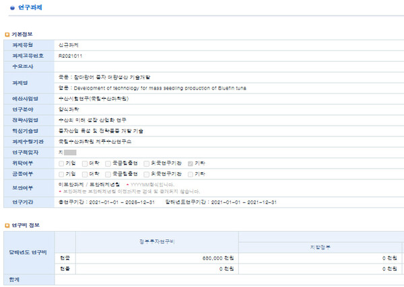Click the 예산사업명 label cell
This screenshot has height=287, width=404.
point(29,99)
